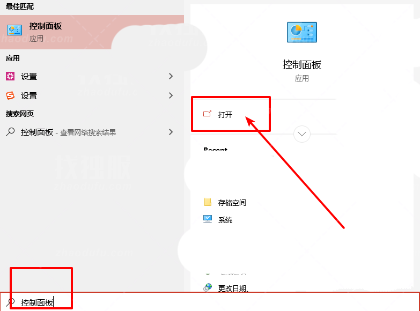
Task: Click the 系统 monitor icon
Action: click(x=208, y=219)
